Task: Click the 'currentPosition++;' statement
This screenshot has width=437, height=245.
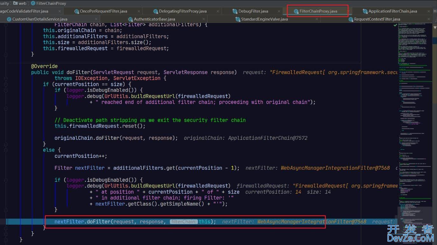Action: [81, 156]
